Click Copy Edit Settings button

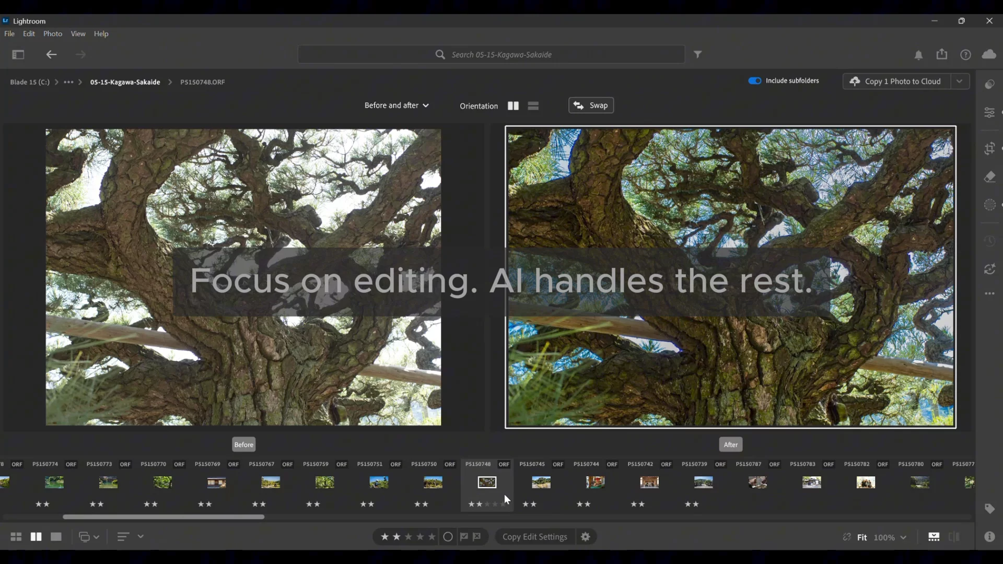[534, 537]
